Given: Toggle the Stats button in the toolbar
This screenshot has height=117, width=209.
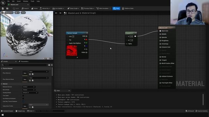Looking at the screenshot, I should click(x=116, y=8).
